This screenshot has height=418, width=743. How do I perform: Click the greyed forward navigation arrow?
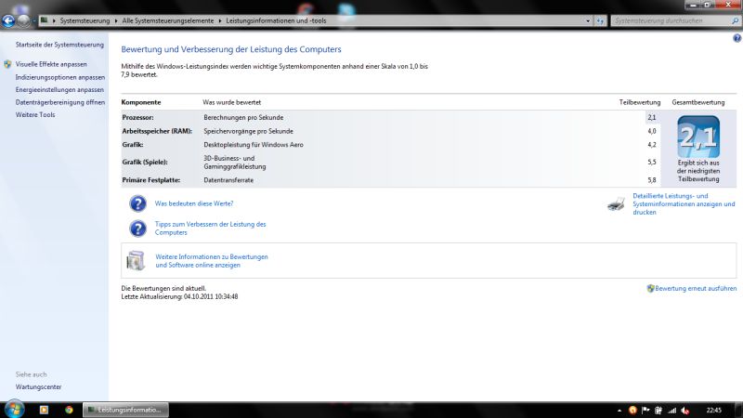pos(22,20)
